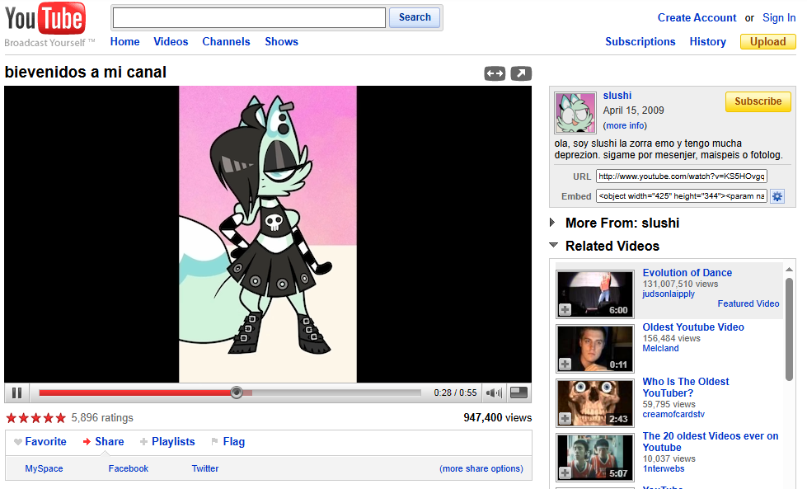Add Evolution of Dance to the queue
Viewport: 807px width, 489px height.
coord(565,310)
